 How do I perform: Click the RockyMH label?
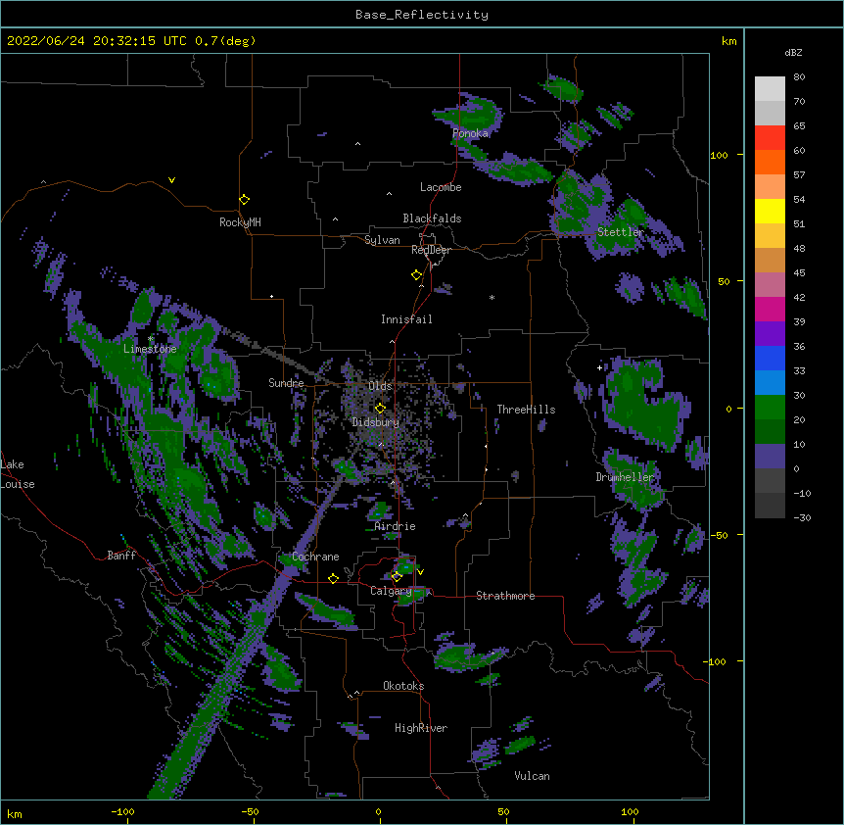[x=240, y=222]
